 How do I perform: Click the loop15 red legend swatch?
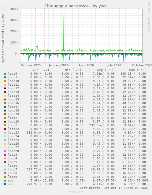pos(5,99)
